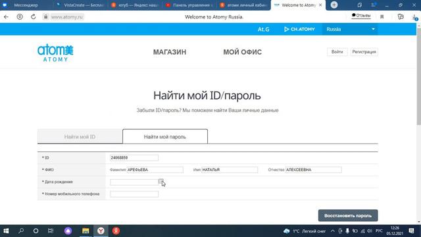The image size is (421, 237).
Task: Click the address bar showing www.atomy.ru
Action: [x=67, y=17]
